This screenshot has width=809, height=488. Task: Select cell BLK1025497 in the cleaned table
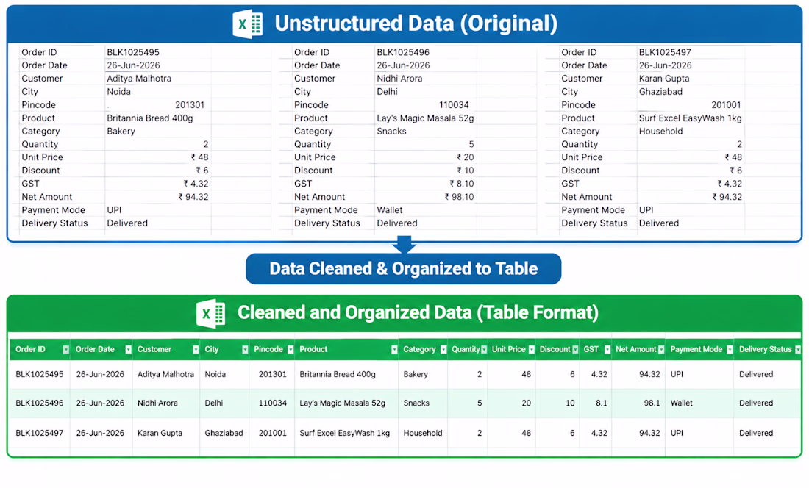39,434
